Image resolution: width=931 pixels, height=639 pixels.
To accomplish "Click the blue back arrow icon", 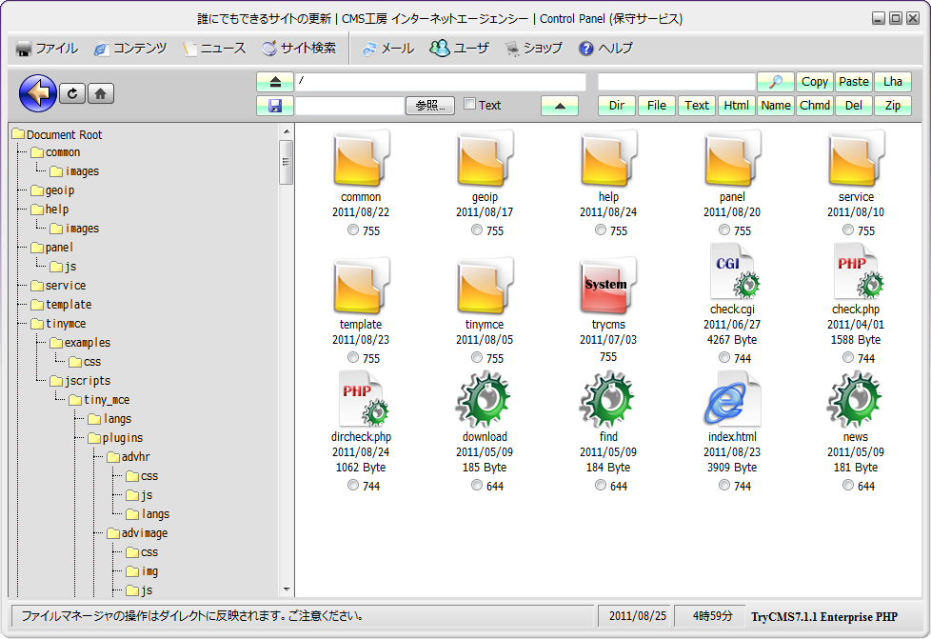I will pos(38,93).
